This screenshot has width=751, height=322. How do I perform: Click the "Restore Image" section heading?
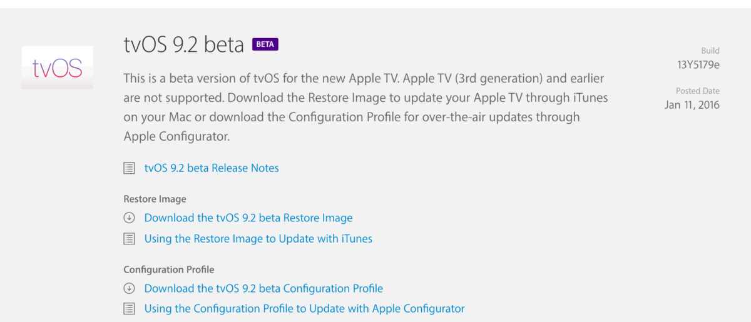[x=155, y=199]
